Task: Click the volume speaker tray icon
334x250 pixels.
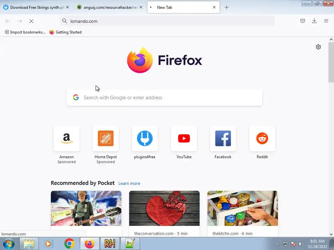Action: click(x=301, y=244)
